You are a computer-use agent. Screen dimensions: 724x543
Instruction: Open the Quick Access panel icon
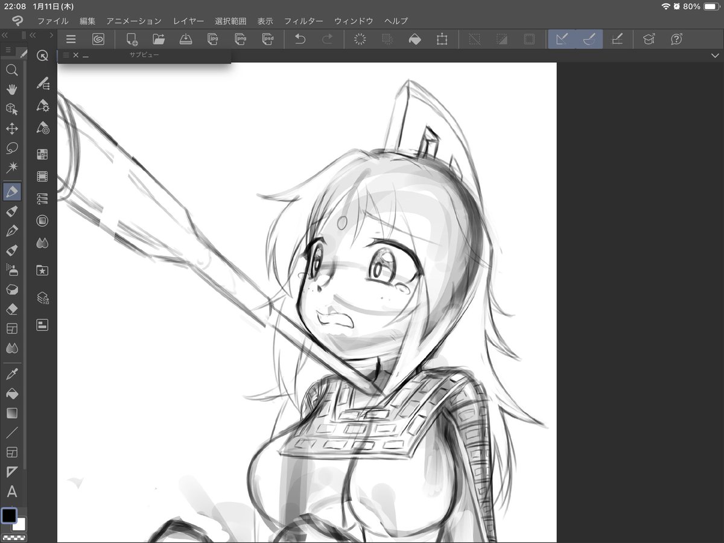[42, 56]
